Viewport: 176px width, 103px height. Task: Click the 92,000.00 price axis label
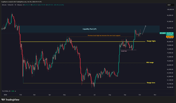click(x=170, y=21)
